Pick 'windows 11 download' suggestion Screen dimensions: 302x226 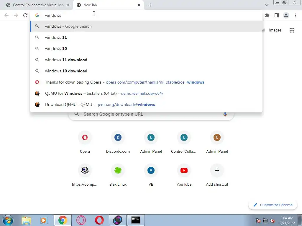pos(146,60)
